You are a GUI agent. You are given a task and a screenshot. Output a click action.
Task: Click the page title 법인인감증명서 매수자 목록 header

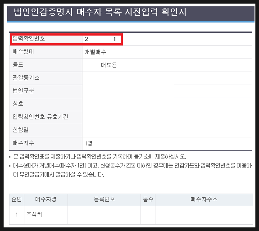point(100,12)
